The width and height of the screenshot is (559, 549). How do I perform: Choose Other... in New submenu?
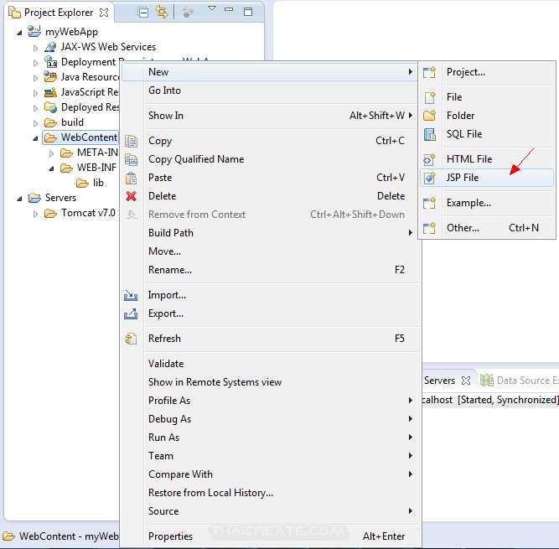click(x=487, y=228)
